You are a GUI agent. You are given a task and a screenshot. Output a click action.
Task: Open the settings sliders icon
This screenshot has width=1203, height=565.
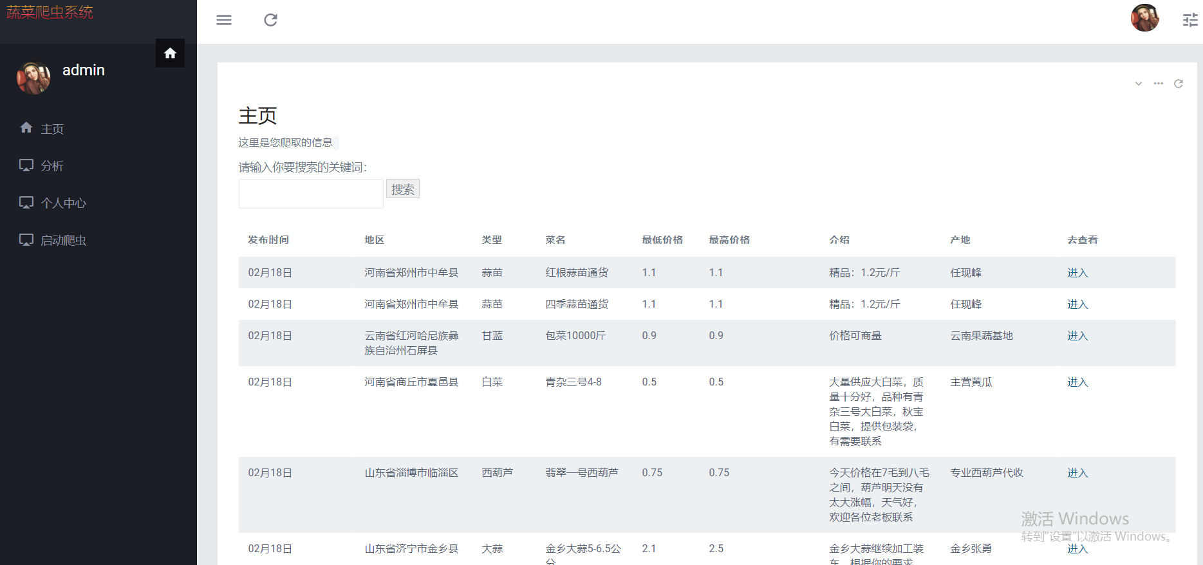click(x=1190, y=20)
